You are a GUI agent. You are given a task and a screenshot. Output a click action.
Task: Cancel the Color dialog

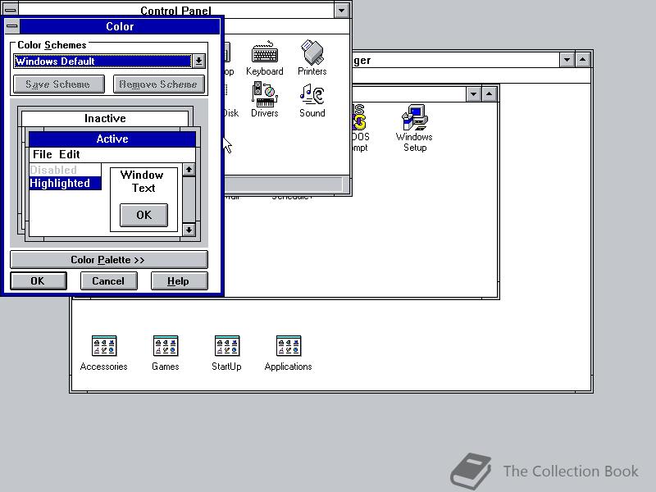(108, 280)
